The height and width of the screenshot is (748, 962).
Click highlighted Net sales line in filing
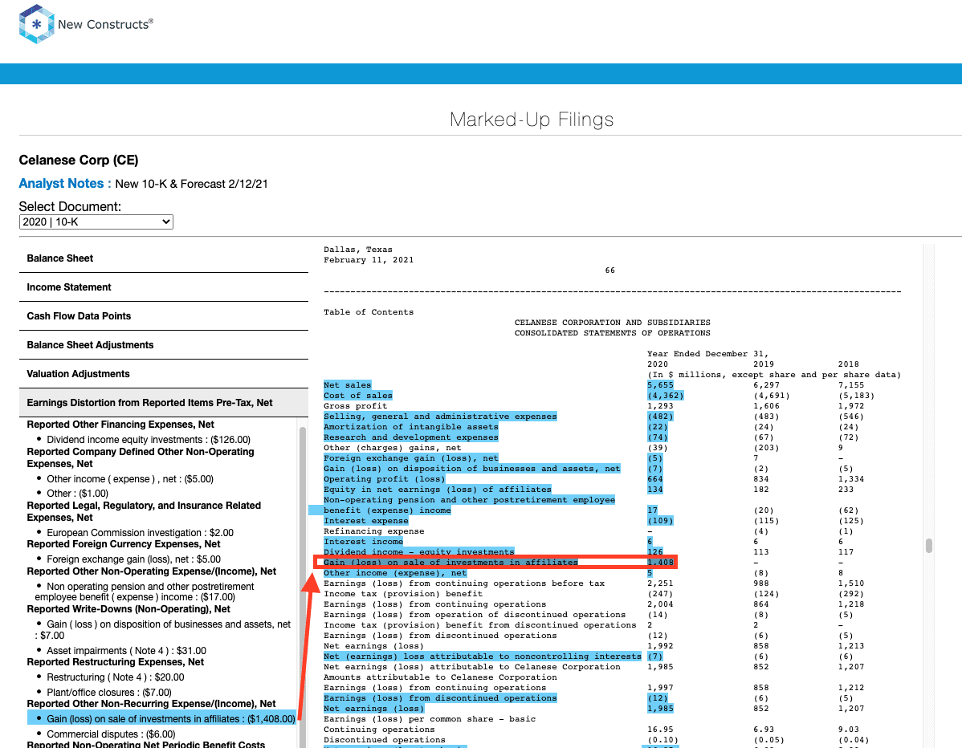347,385
